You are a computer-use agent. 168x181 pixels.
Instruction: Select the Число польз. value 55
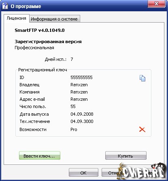tap(73, 106)
